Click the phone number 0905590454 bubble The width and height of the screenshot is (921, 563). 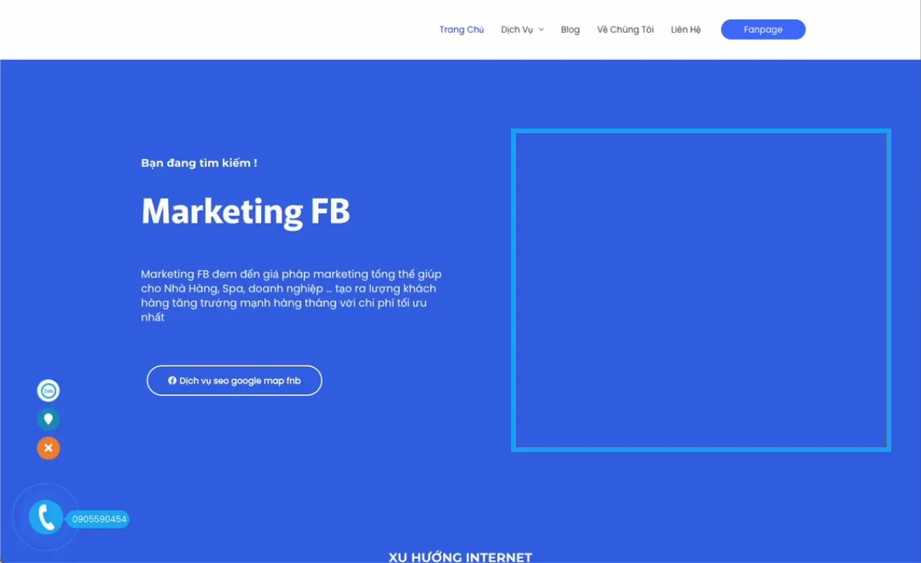(x=97, y=518)
